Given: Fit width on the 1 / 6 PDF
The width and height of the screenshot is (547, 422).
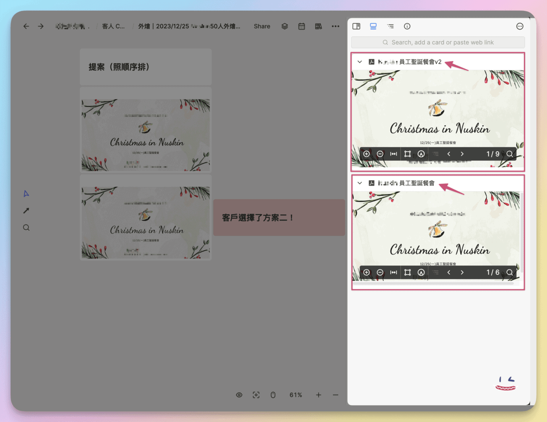Looking at the screenshot, I should (394, 272).
